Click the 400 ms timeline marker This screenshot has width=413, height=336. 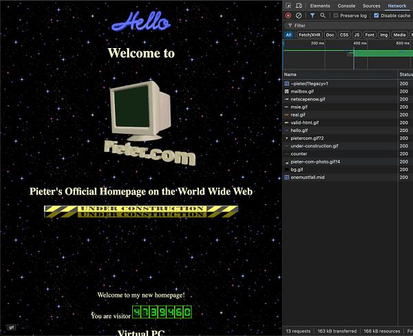360,43
